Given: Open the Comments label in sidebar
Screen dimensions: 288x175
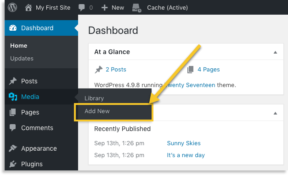Looking at the screenshot, I should pos(37,128).
